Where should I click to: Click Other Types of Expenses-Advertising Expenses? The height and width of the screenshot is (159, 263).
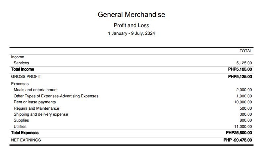pos(56,96)
